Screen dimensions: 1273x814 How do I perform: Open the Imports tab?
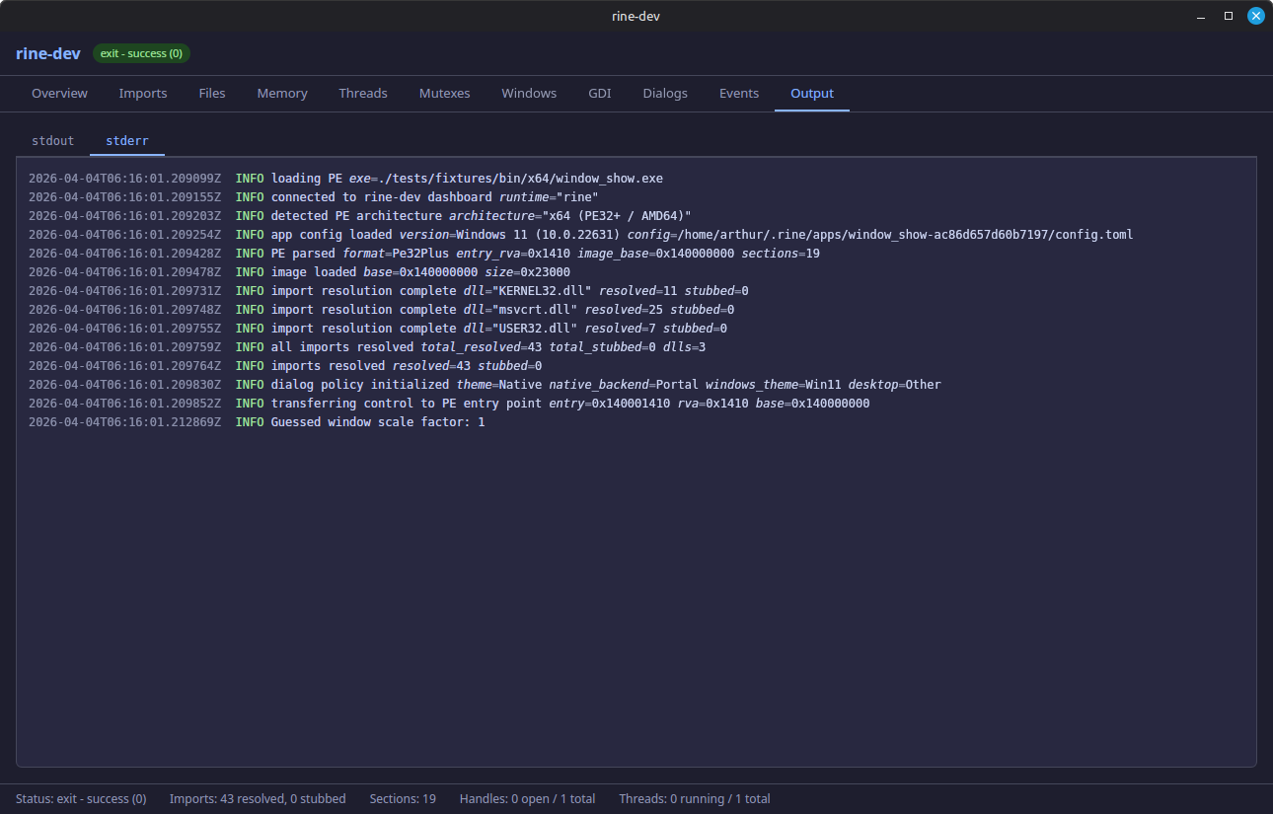(142, 93)
